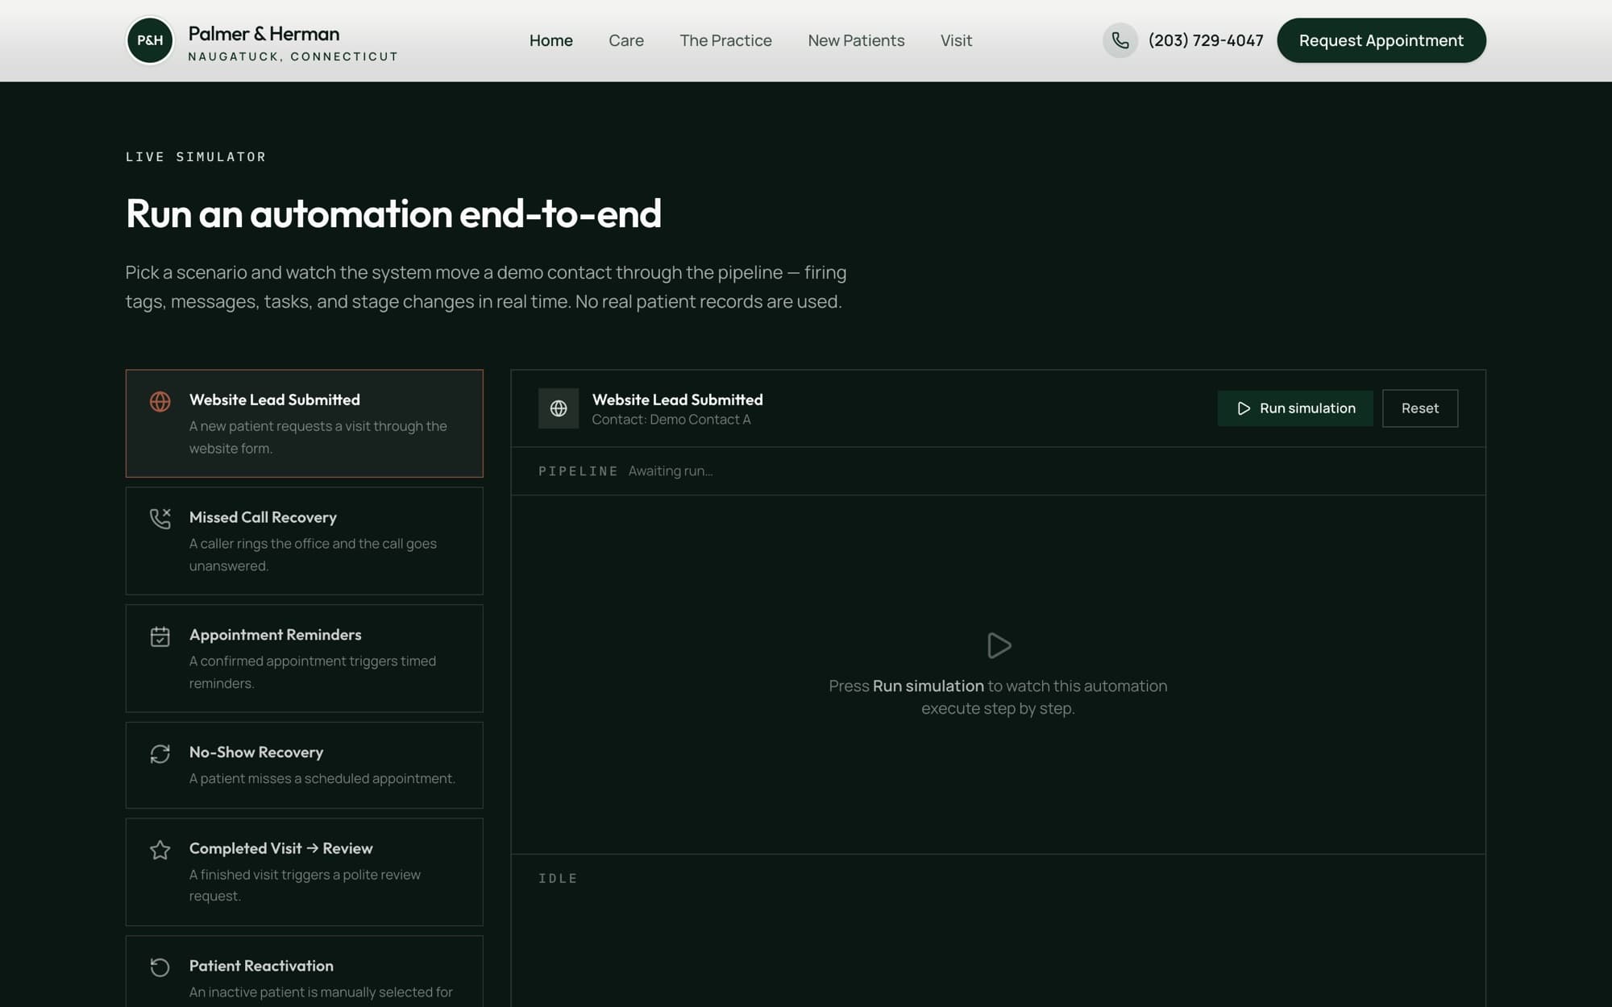Select the Appointment Reminders scenario title
This screenshot has height=1007, width=1612.
click(276, 635)
